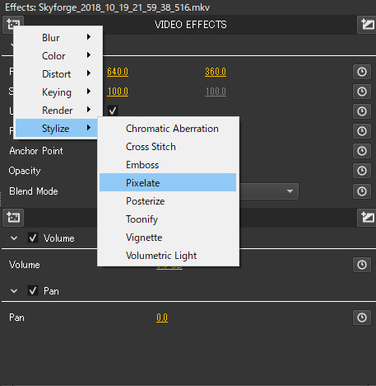The image size is (376, 386).
Task: Toggle keyframe stopwatch for Blend Mode
Action: tap(362, 191)
